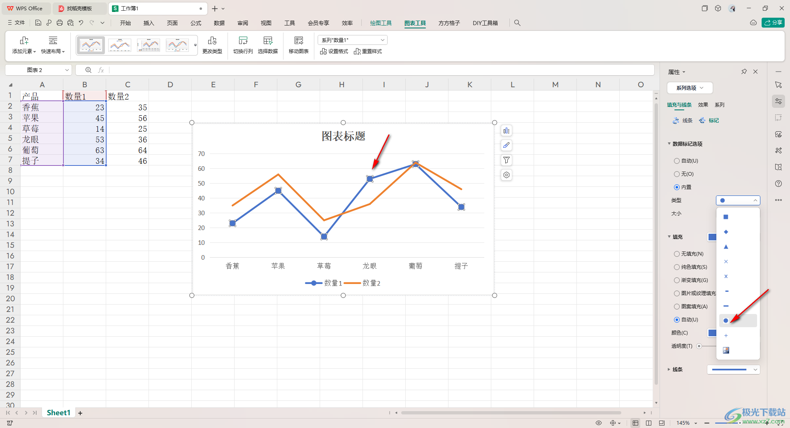
Task: Click the properties sliders icon in the right sidebar
Action: click(x=778, y=101)
